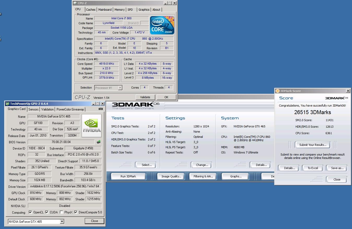Click the Save as... button
The width and height of the screenshot is (352, 229).
337,168
